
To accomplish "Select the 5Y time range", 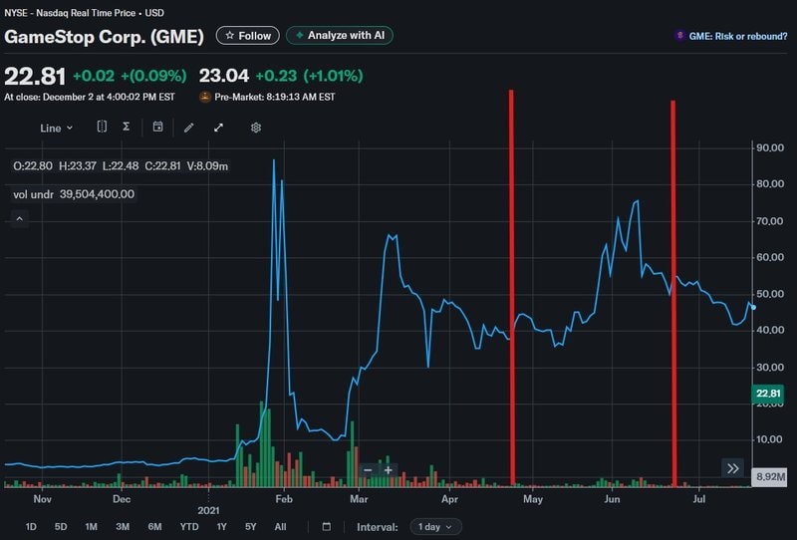I will [x=249, y=526].
